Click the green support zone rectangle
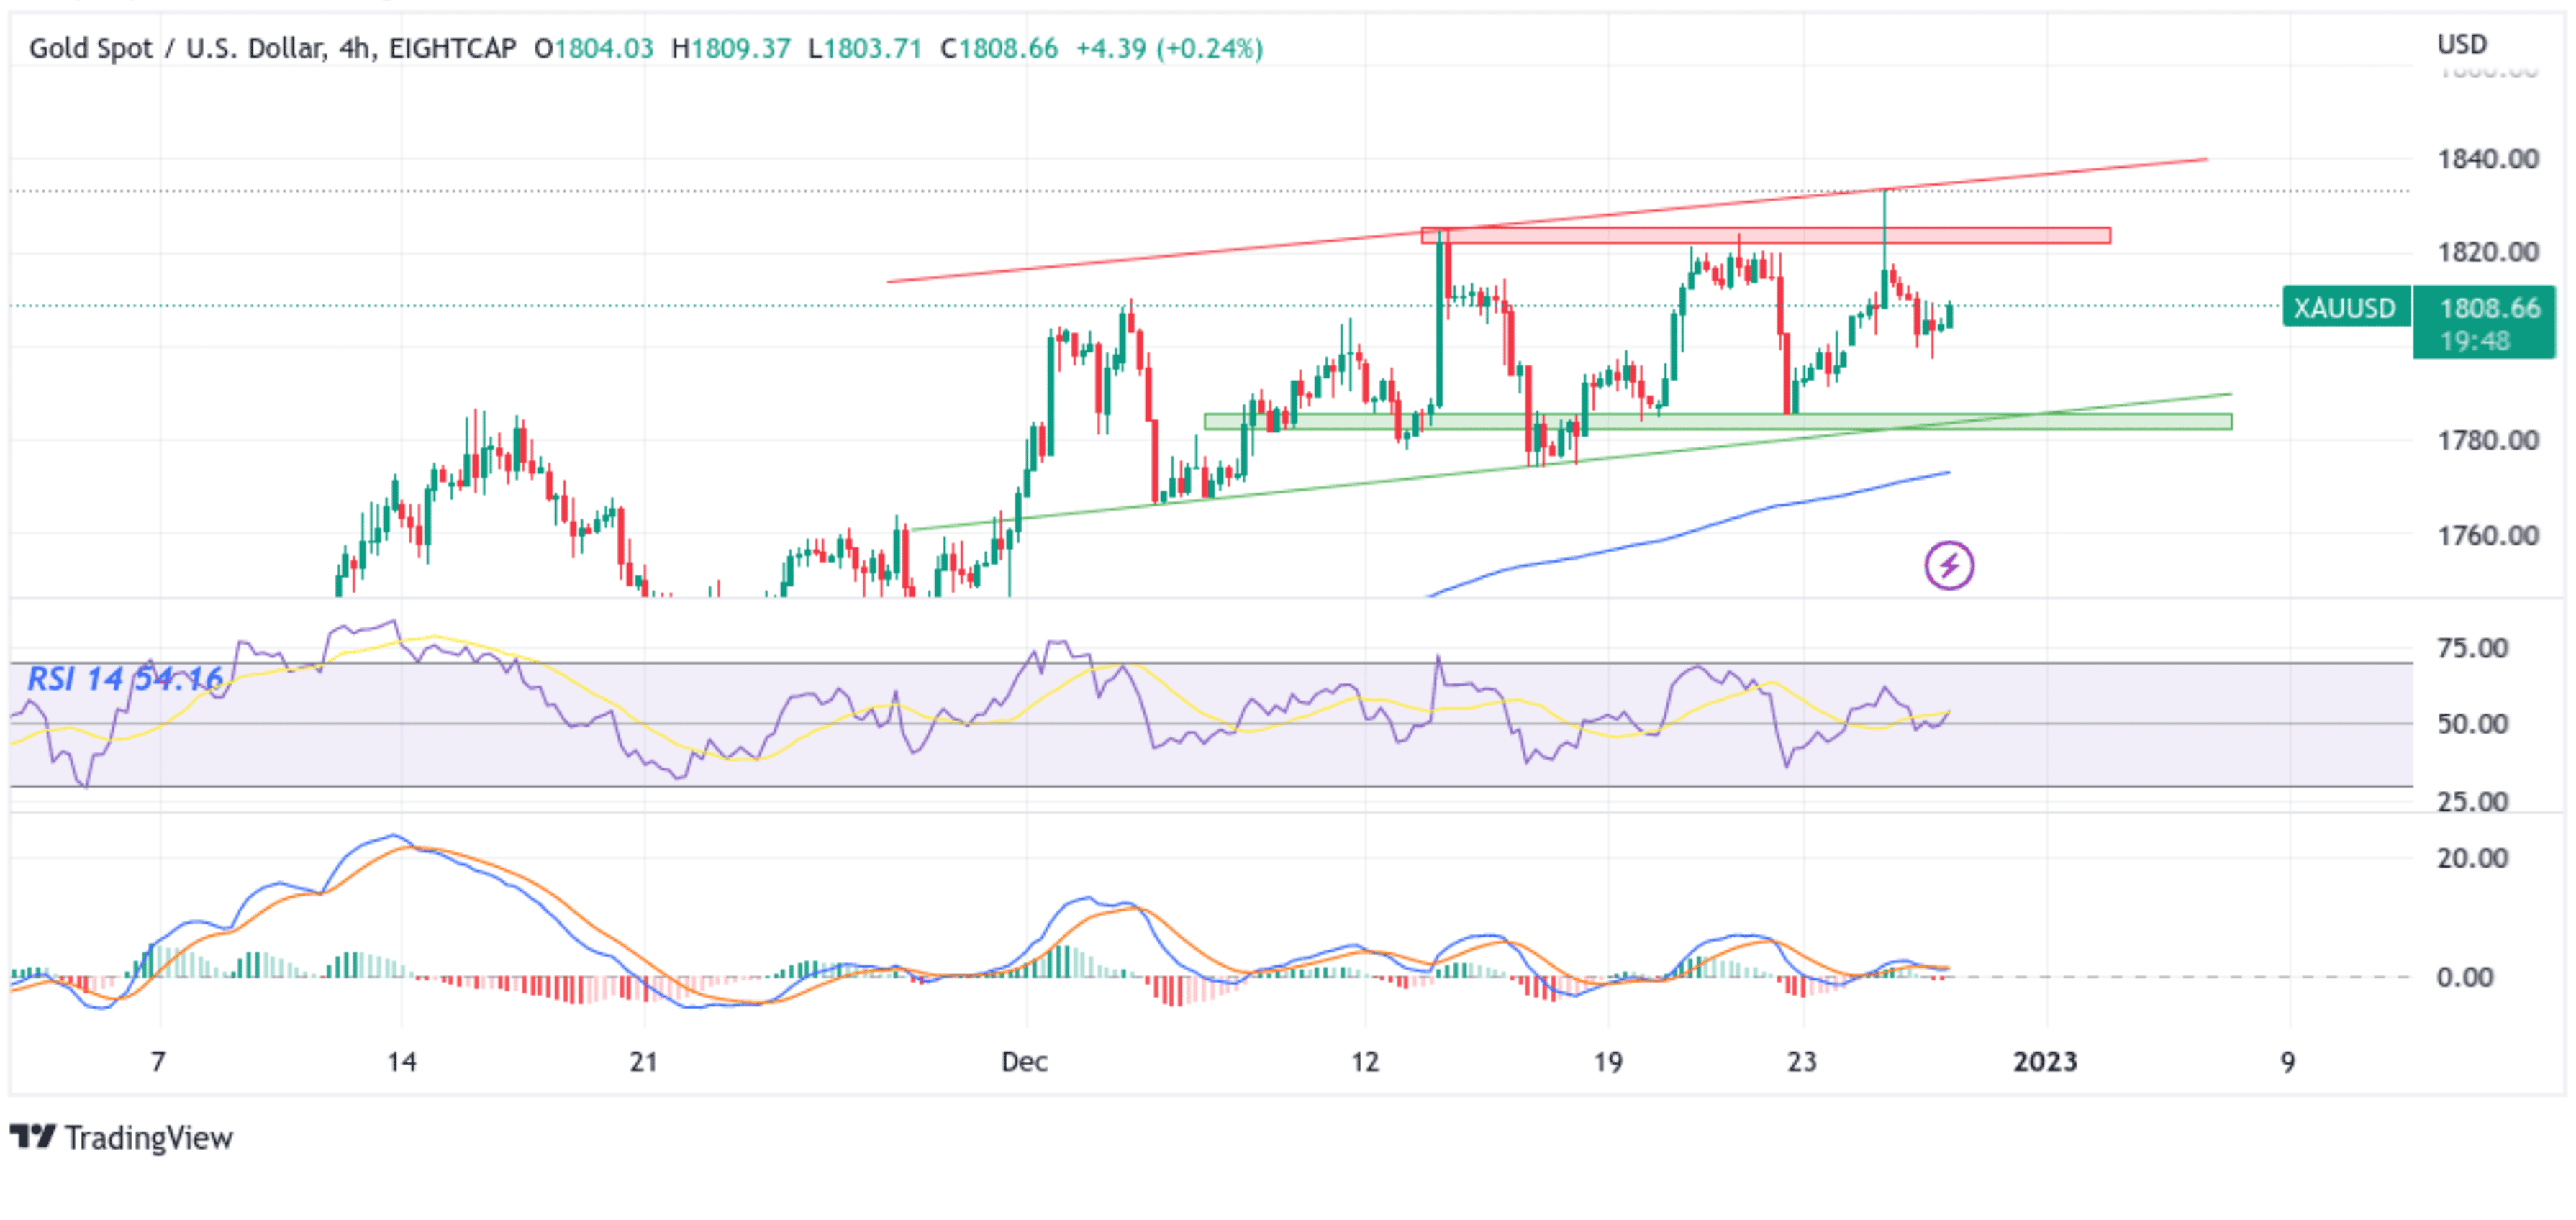 point(1718,422)
